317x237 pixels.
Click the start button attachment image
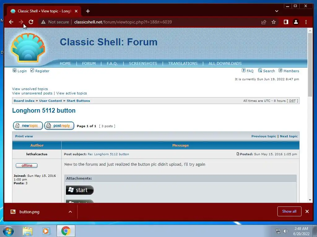80,190
